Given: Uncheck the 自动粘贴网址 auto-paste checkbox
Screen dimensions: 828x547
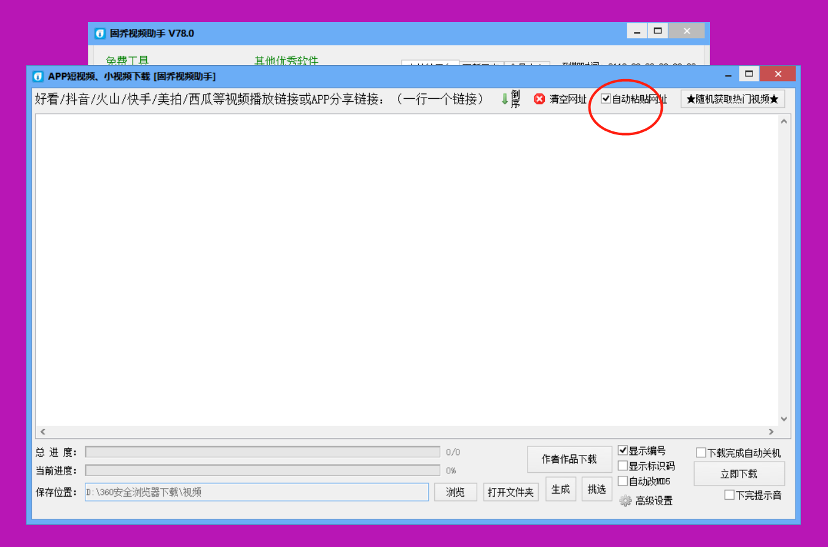Looking at the screenshot, I should [x=606, y=98].
